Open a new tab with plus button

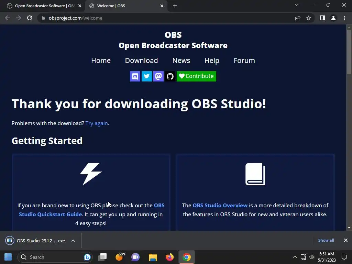[175, 6]
